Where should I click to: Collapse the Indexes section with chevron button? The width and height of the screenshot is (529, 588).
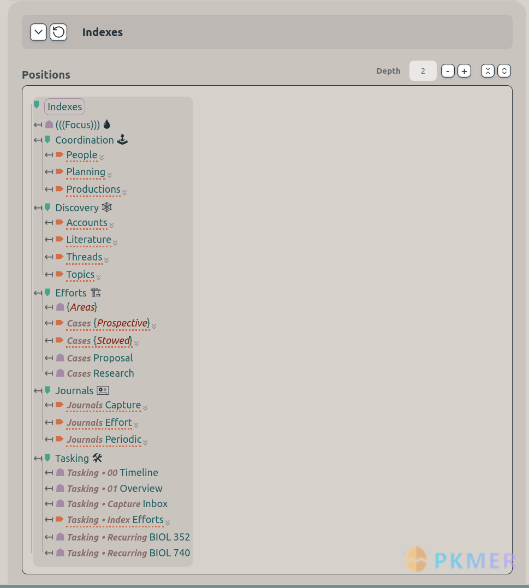point(38,32)
